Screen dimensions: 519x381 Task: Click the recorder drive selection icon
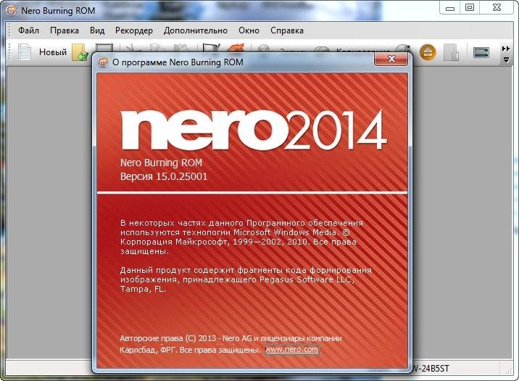click(x=481, y=52)
